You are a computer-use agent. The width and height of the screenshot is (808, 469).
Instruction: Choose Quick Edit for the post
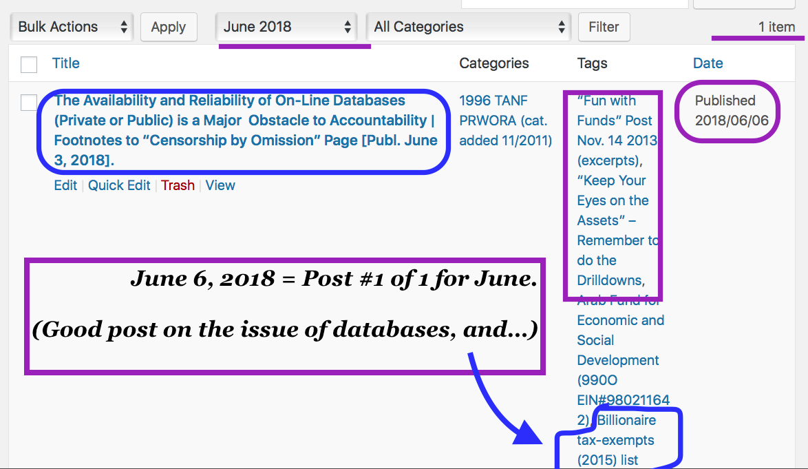coord(119,185)
